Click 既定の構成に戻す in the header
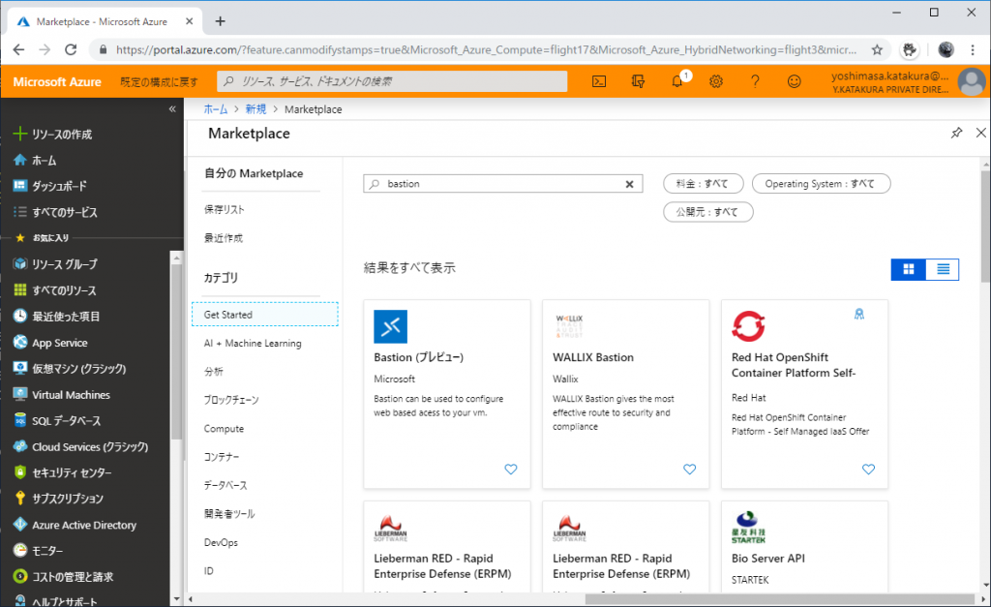The width and height of the screenshot is (991, 607). [x=160, y=81]
